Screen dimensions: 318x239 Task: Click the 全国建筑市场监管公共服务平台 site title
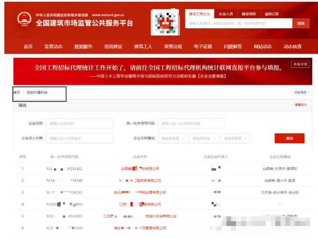tap(84, 23)
